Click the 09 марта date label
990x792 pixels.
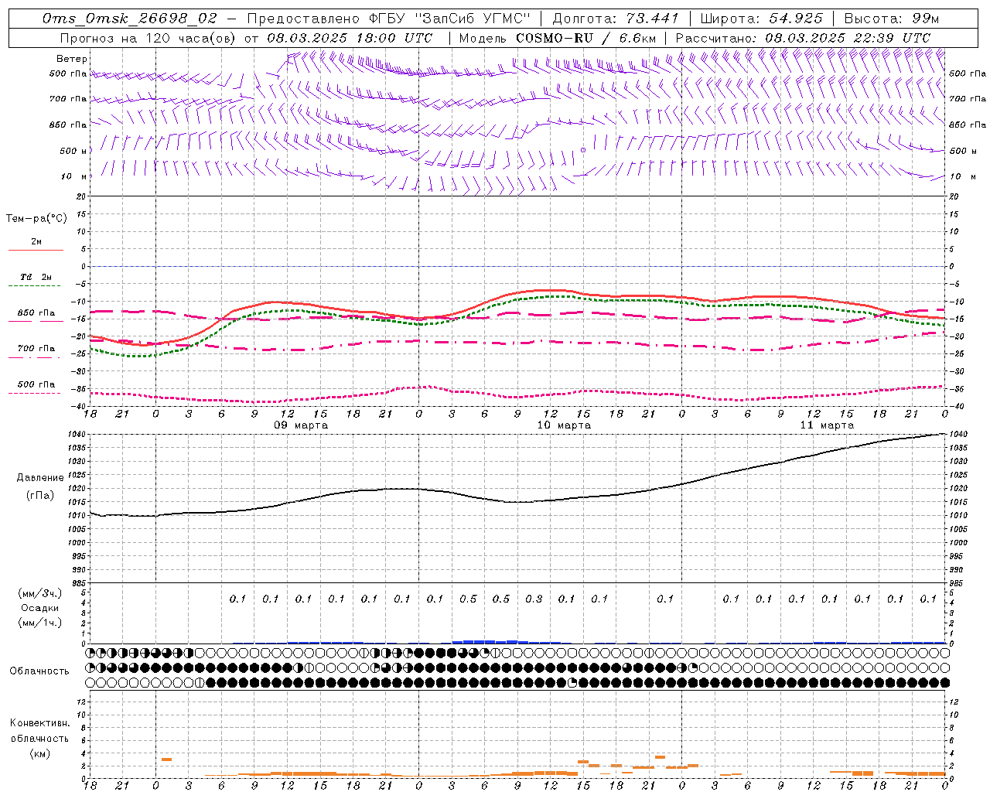click(x=301, y=425)
